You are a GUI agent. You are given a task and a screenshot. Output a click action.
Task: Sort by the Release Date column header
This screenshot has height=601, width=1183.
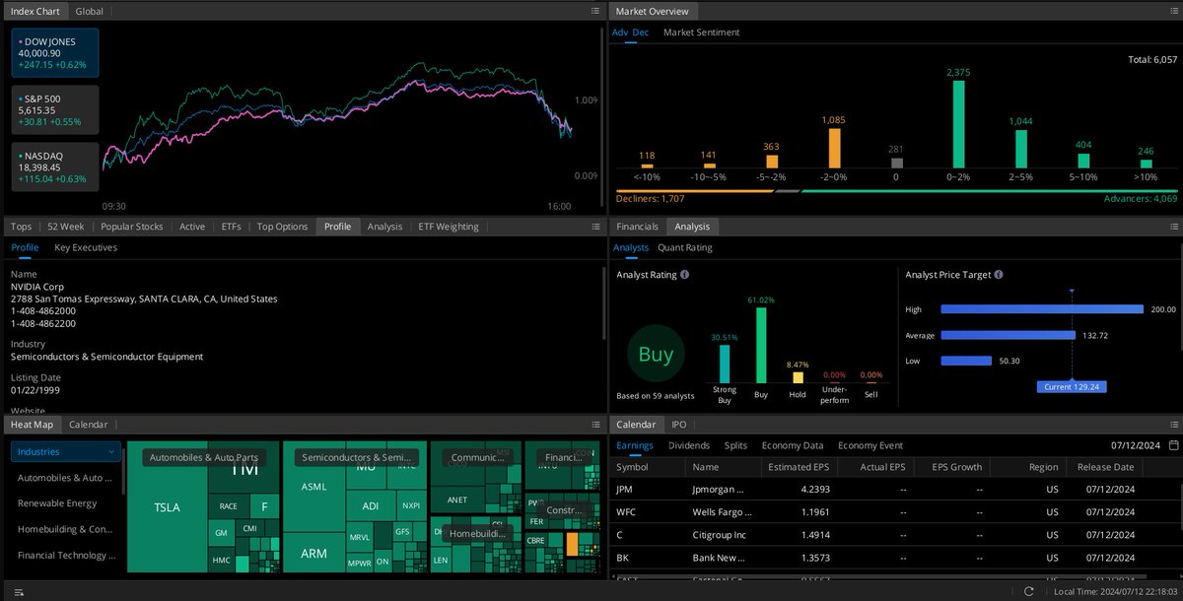click(1105, 467)
